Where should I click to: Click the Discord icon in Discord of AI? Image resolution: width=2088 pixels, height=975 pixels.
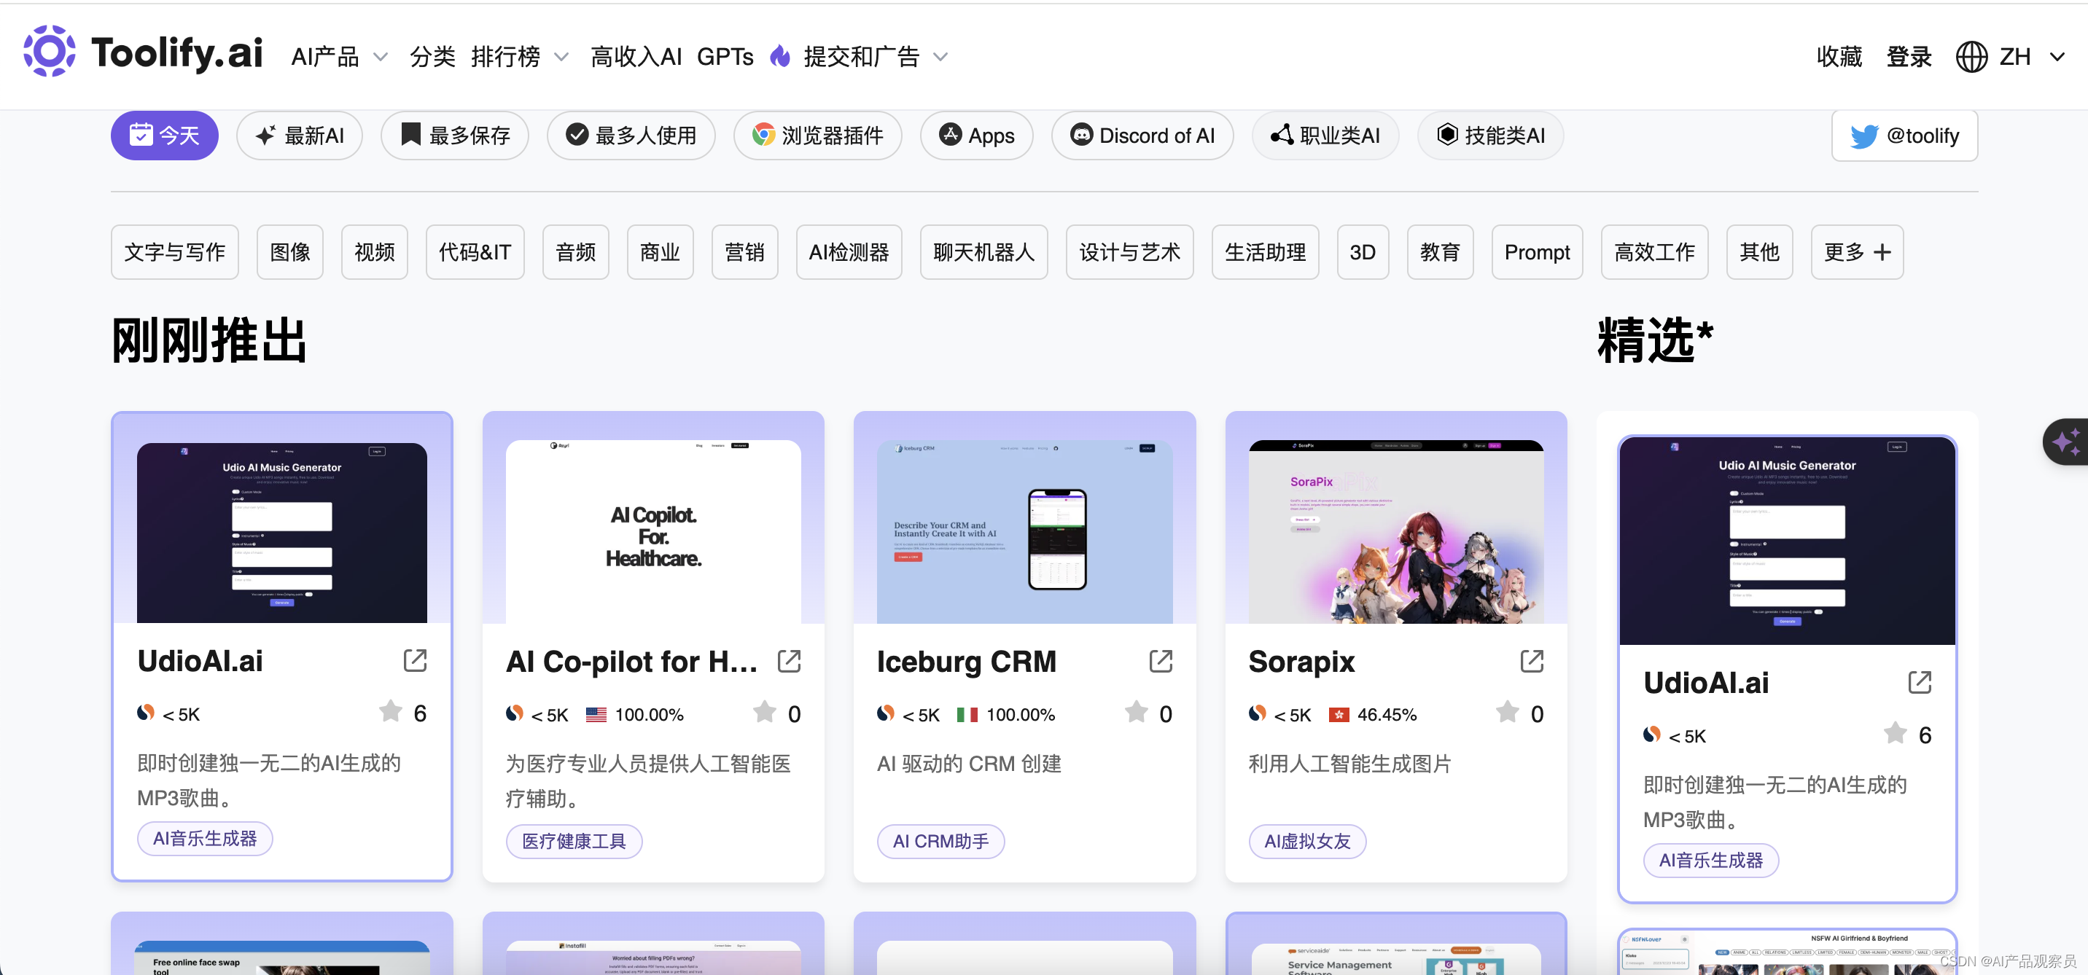(1081, 135)
